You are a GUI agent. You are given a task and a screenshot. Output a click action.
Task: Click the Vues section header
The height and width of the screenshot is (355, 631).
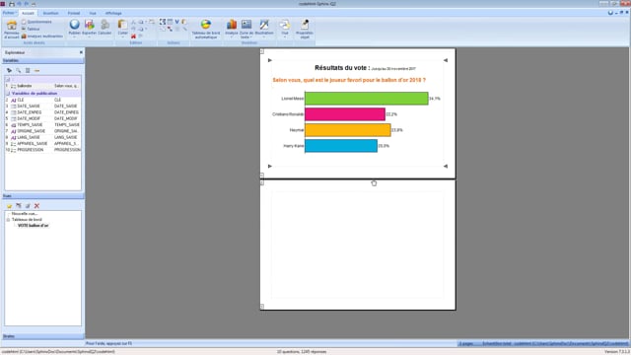[x=42, y=196]
